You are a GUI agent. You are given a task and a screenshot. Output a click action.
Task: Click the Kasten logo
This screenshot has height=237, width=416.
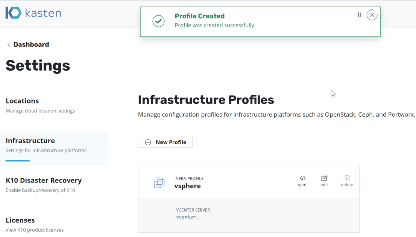point(33,13)
